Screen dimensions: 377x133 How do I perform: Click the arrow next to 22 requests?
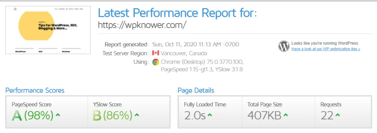338,115
